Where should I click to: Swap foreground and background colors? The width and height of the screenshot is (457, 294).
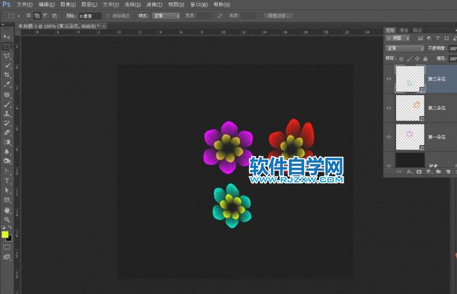point(10,227)
